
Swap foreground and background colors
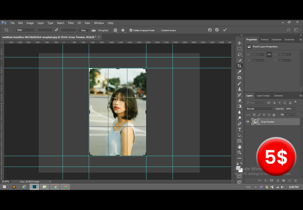coord(241,163)
